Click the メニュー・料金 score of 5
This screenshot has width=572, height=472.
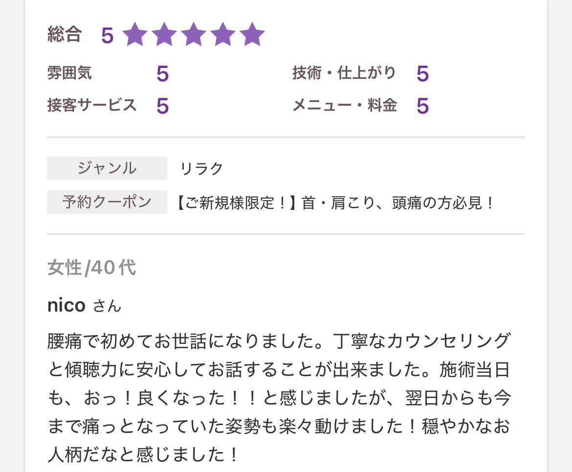[x=423, y=106]
